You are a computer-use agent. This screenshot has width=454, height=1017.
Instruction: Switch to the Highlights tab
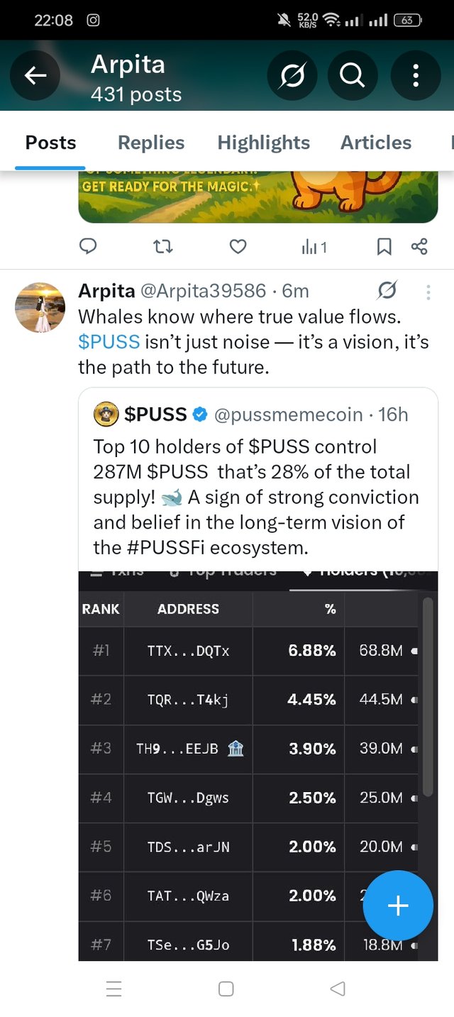(264, 143)
